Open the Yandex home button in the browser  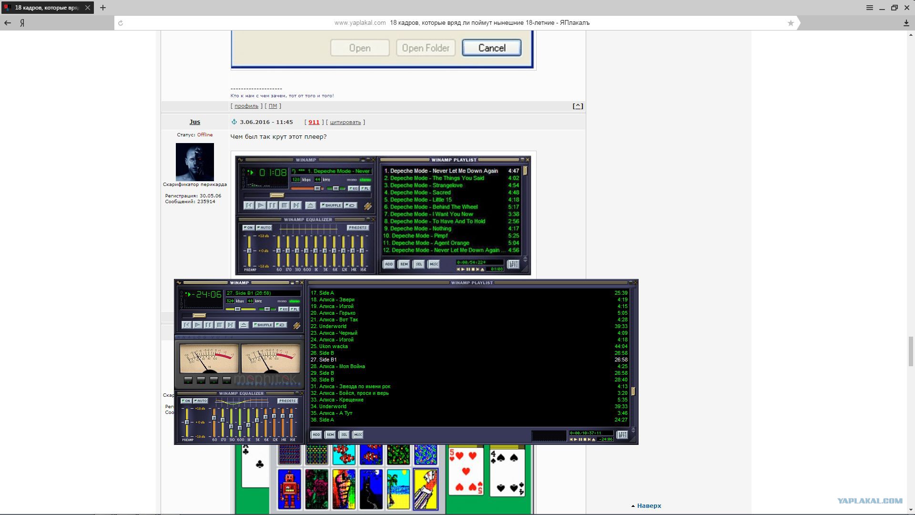pos(22,23)
